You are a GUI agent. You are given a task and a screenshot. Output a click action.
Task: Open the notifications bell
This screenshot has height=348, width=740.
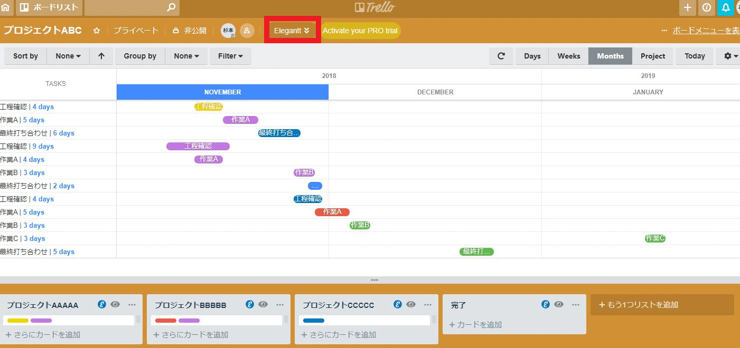[724, 7]
